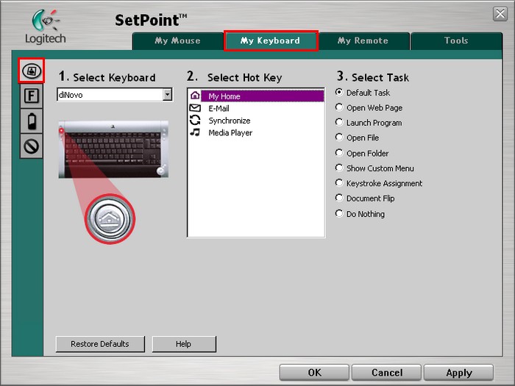Open the hot key settings sidebar icon
515x386 pixels.
pos(31,71)
